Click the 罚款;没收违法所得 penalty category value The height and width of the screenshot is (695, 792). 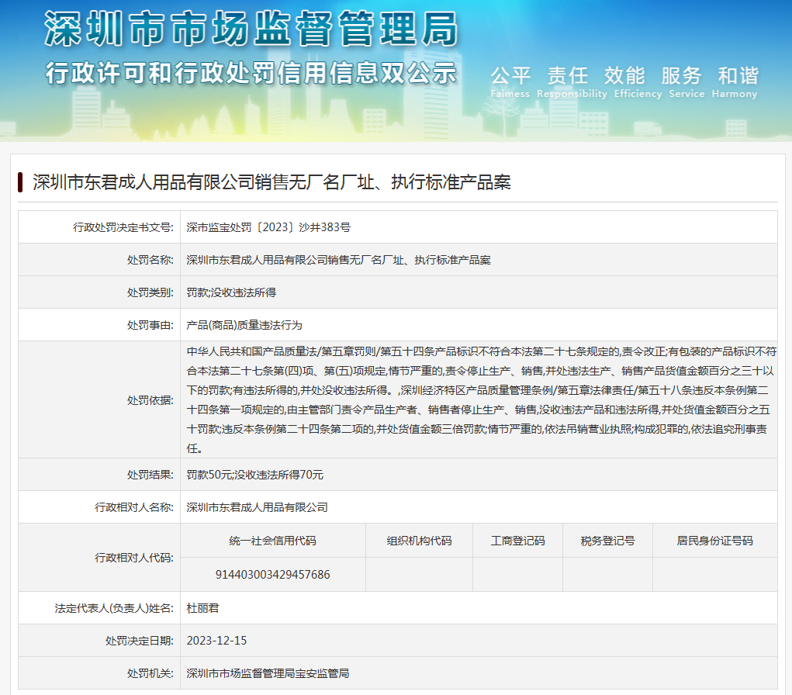point(231,292)
